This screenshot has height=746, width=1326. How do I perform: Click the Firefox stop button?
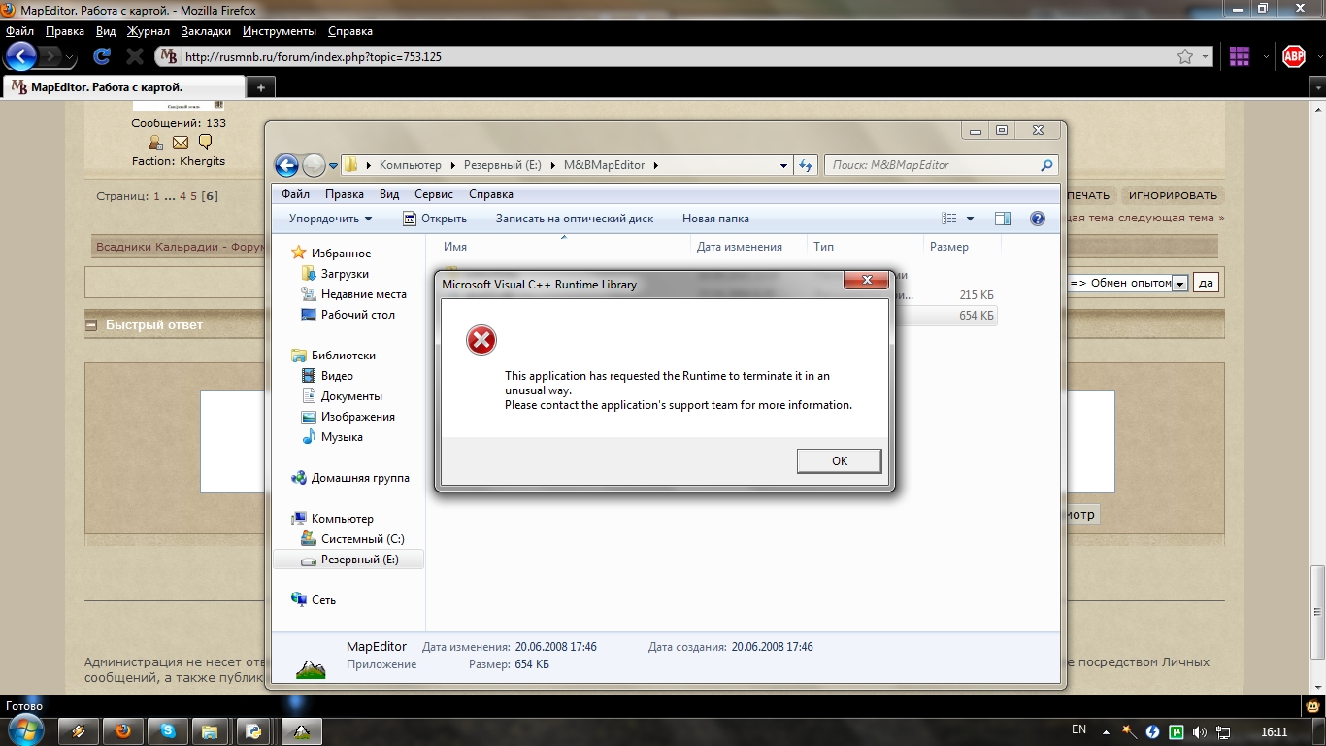[135, 56]
